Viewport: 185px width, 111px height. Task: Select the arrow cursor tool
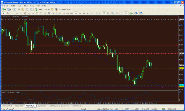click(3, 13)
